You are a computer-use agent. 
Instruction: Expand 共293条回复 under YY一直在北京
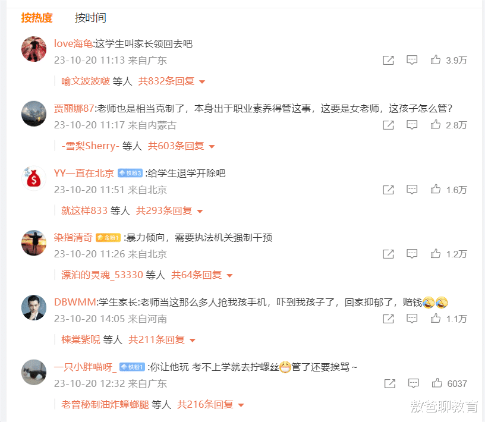(169, 210)
